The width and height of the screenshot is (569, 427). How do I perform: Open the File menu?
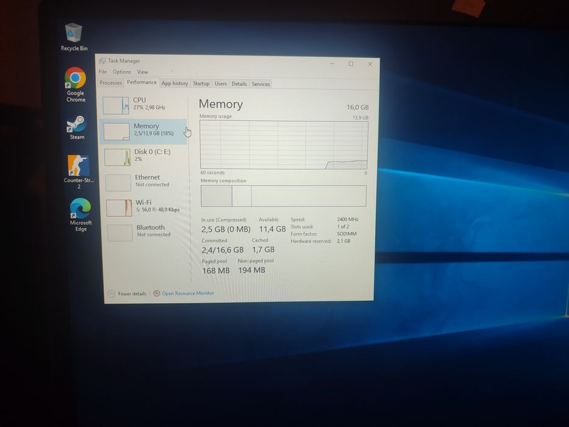point(103,72)
